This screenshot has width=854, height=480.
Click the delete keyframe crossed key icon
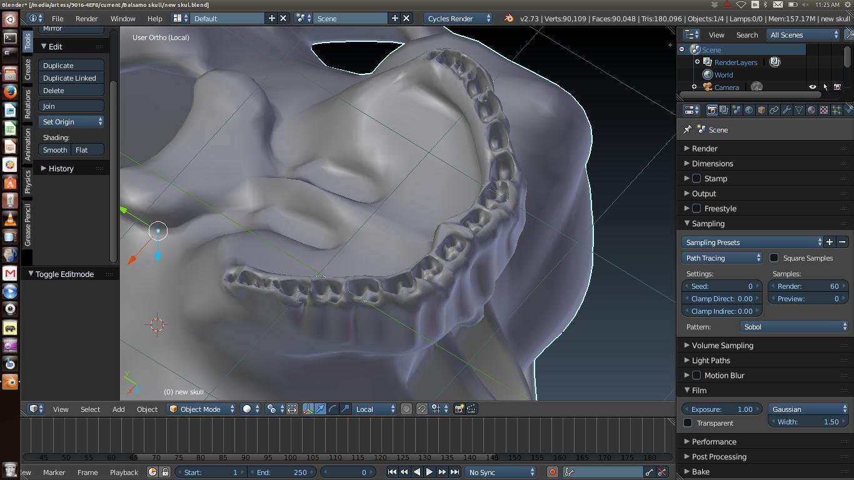pyautogui.click(x=662, y=472)
